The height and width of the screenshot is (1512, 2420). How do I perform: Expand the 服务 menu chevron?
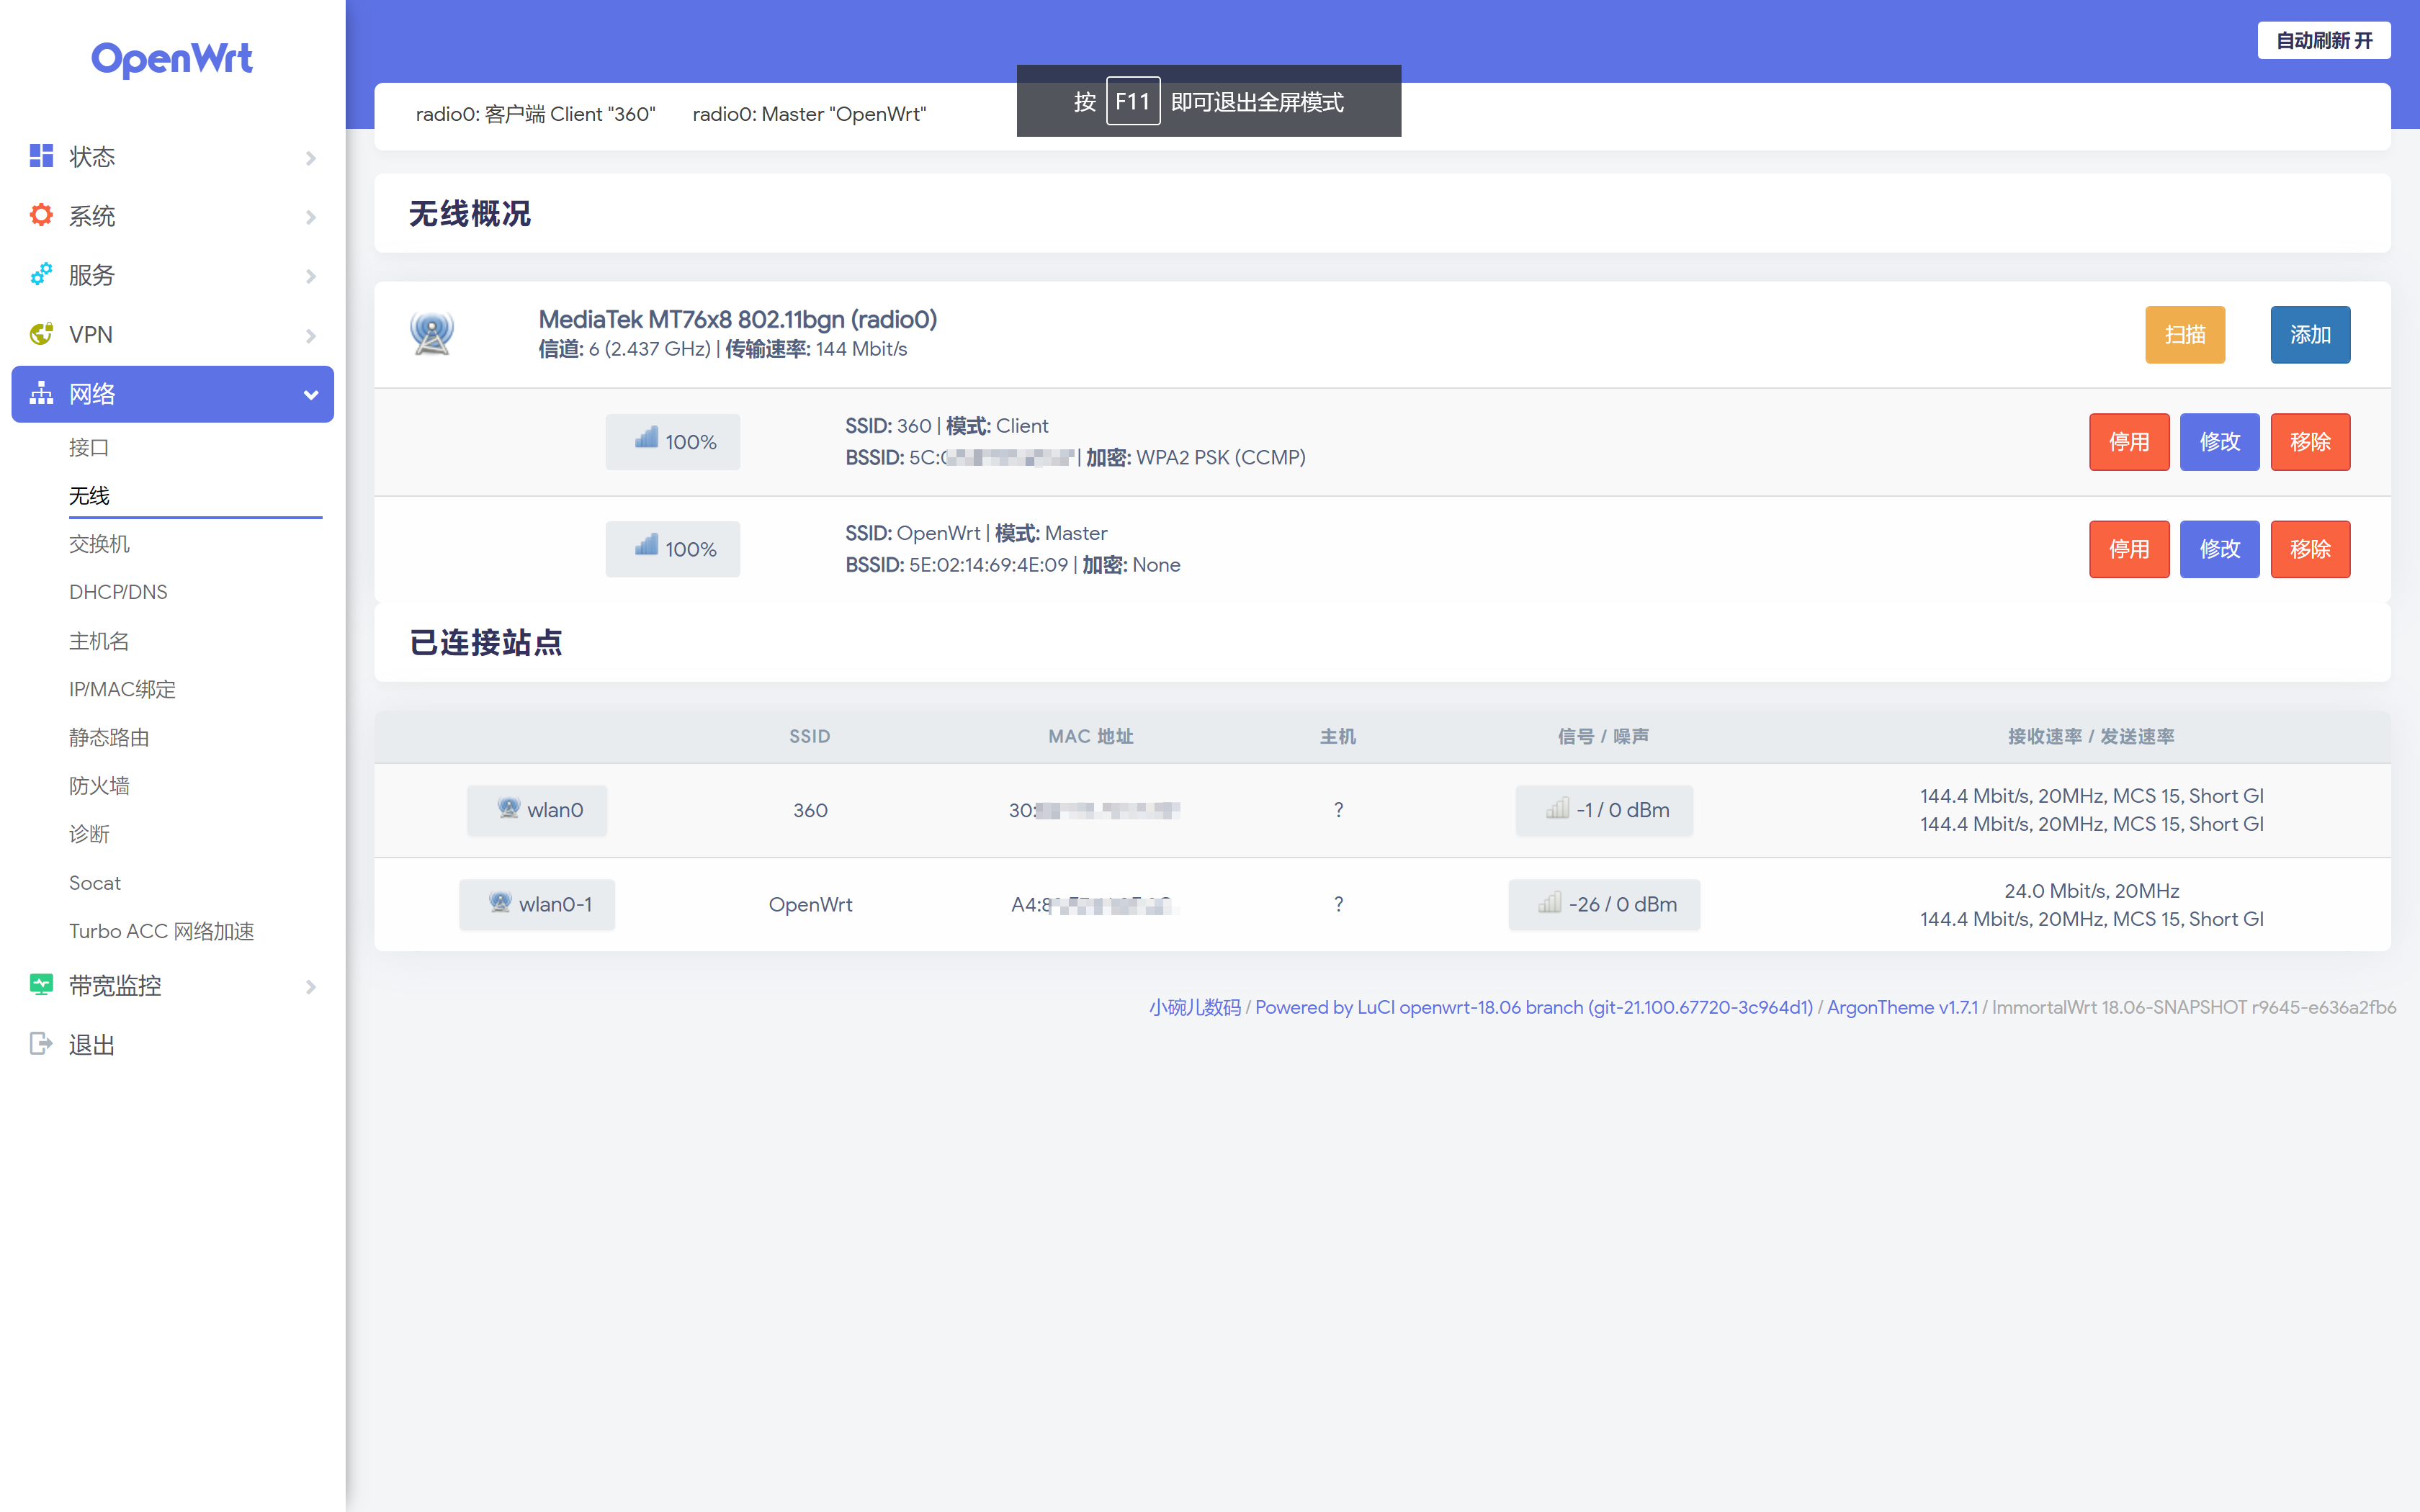tap(311, 276)
